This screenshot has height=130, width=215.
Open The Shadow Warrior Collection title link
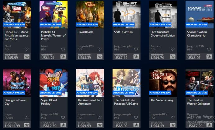click(x=199, y=102)
